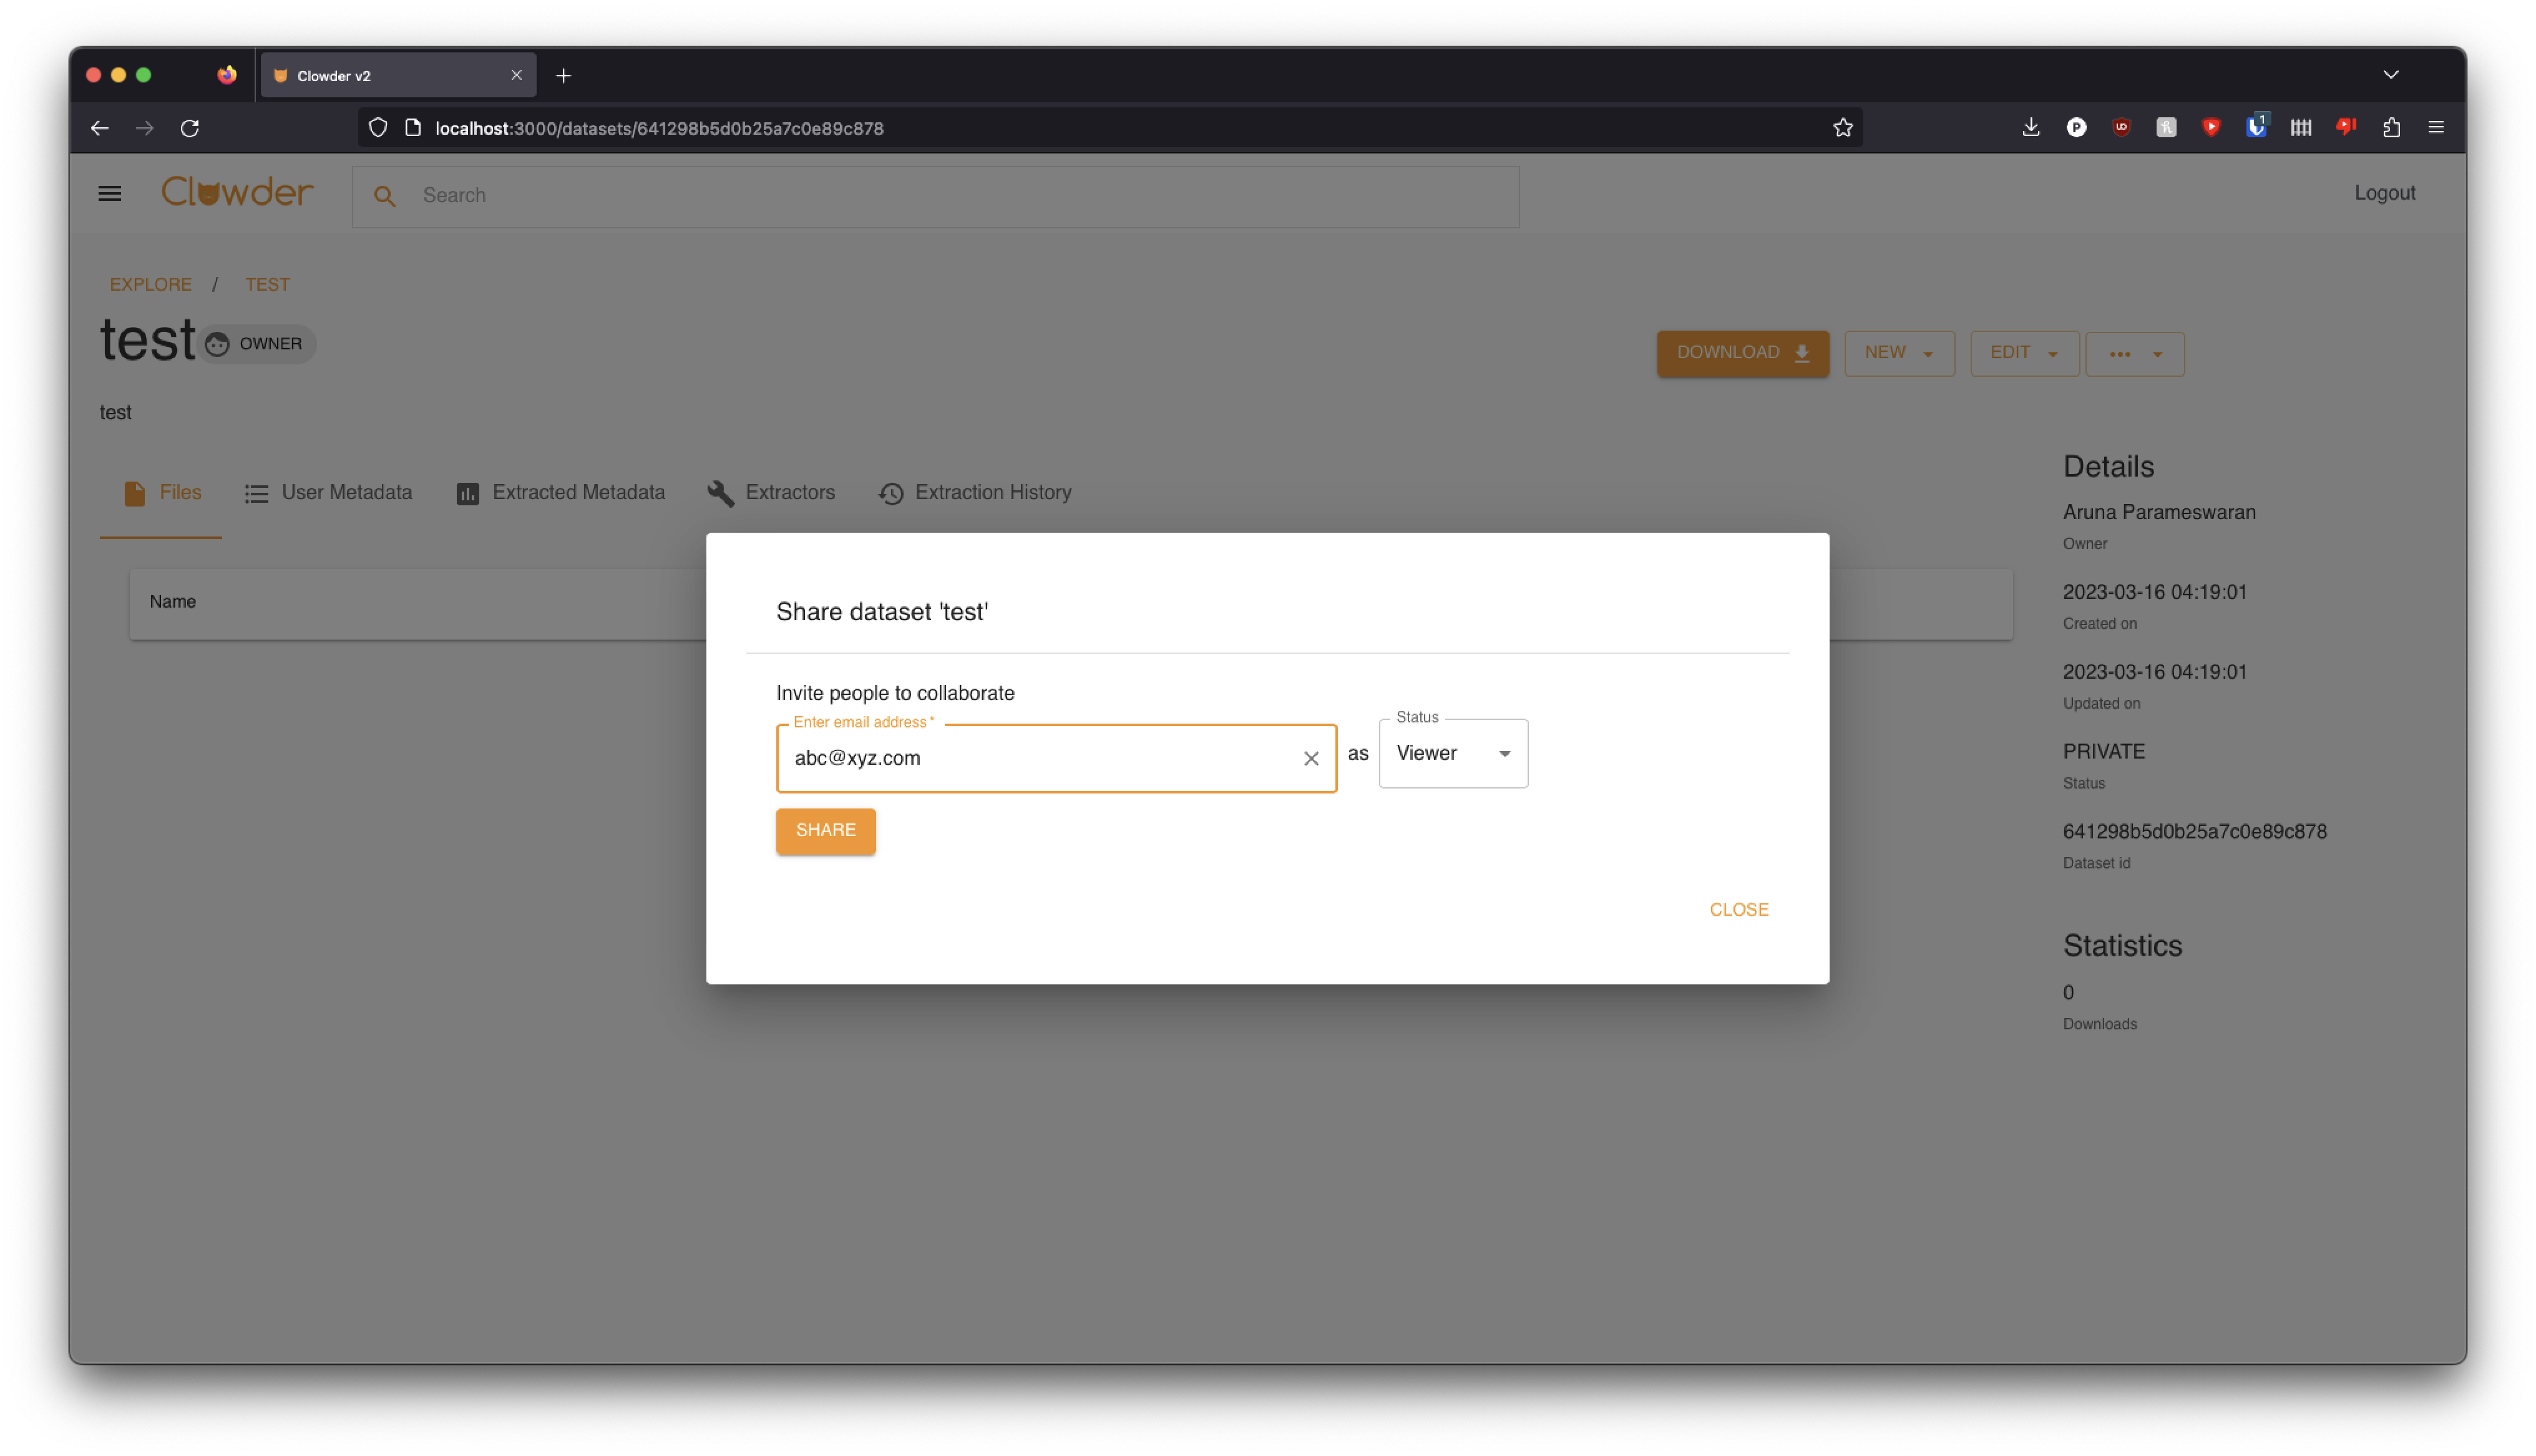Close the share dialog via CLOSE
This screenshot has width=2536, height=1456.
(x=1738, y=909)
